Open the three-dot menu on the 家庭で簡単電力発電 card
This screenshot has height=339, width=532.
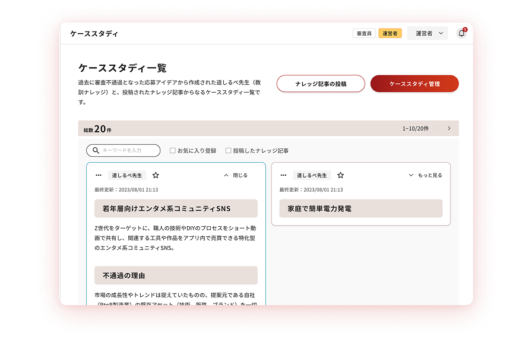pyautogui.click(x=283, y=175)
